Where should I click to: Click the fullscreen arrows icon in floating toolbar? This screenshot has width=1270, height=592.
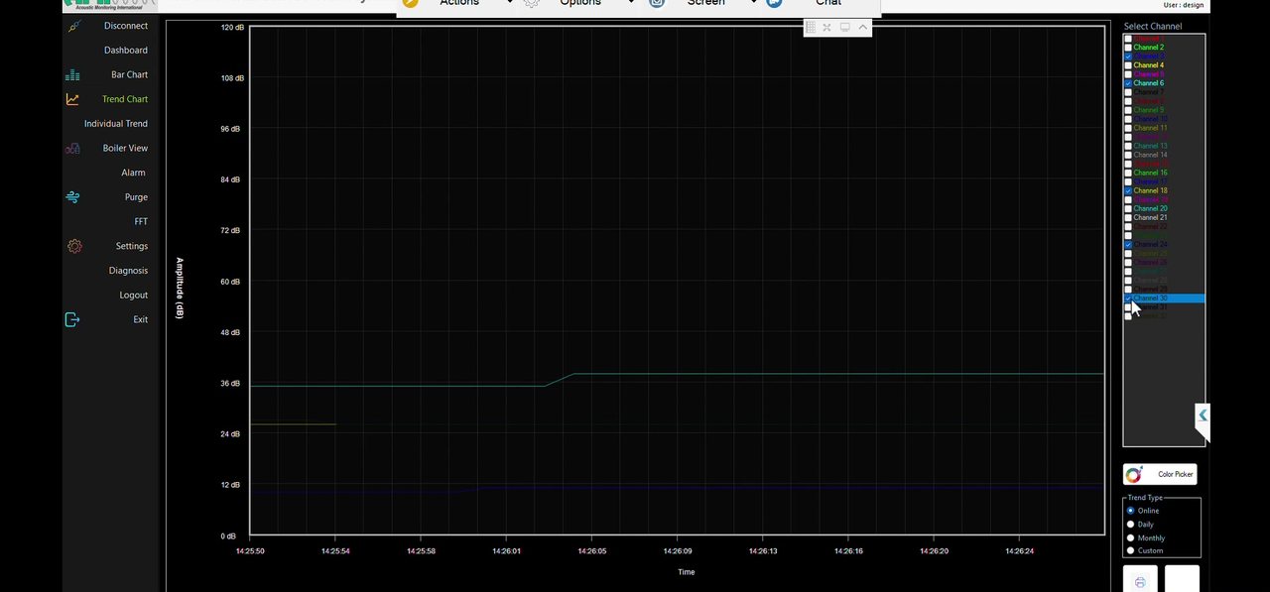[826, 28]
